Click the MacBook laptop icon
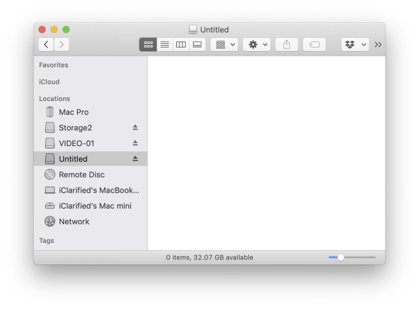This screenshot has width=419, height=309. [50, 190]
